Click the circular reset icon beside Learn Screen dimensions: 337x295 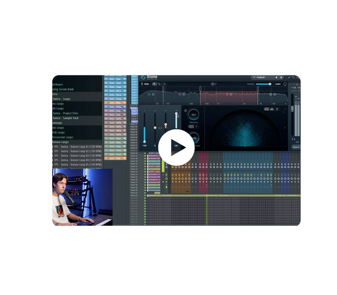pos(285,84)
